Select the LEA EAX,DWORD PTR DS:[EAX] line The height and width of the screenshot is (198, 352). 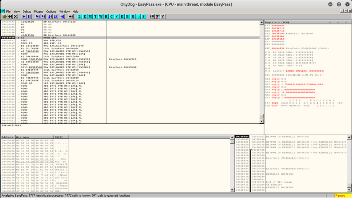tap(130, 83)
